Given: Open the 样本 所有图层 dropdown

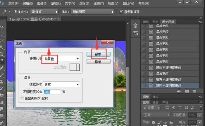Looking at the screenshot, I should [92, 12].
